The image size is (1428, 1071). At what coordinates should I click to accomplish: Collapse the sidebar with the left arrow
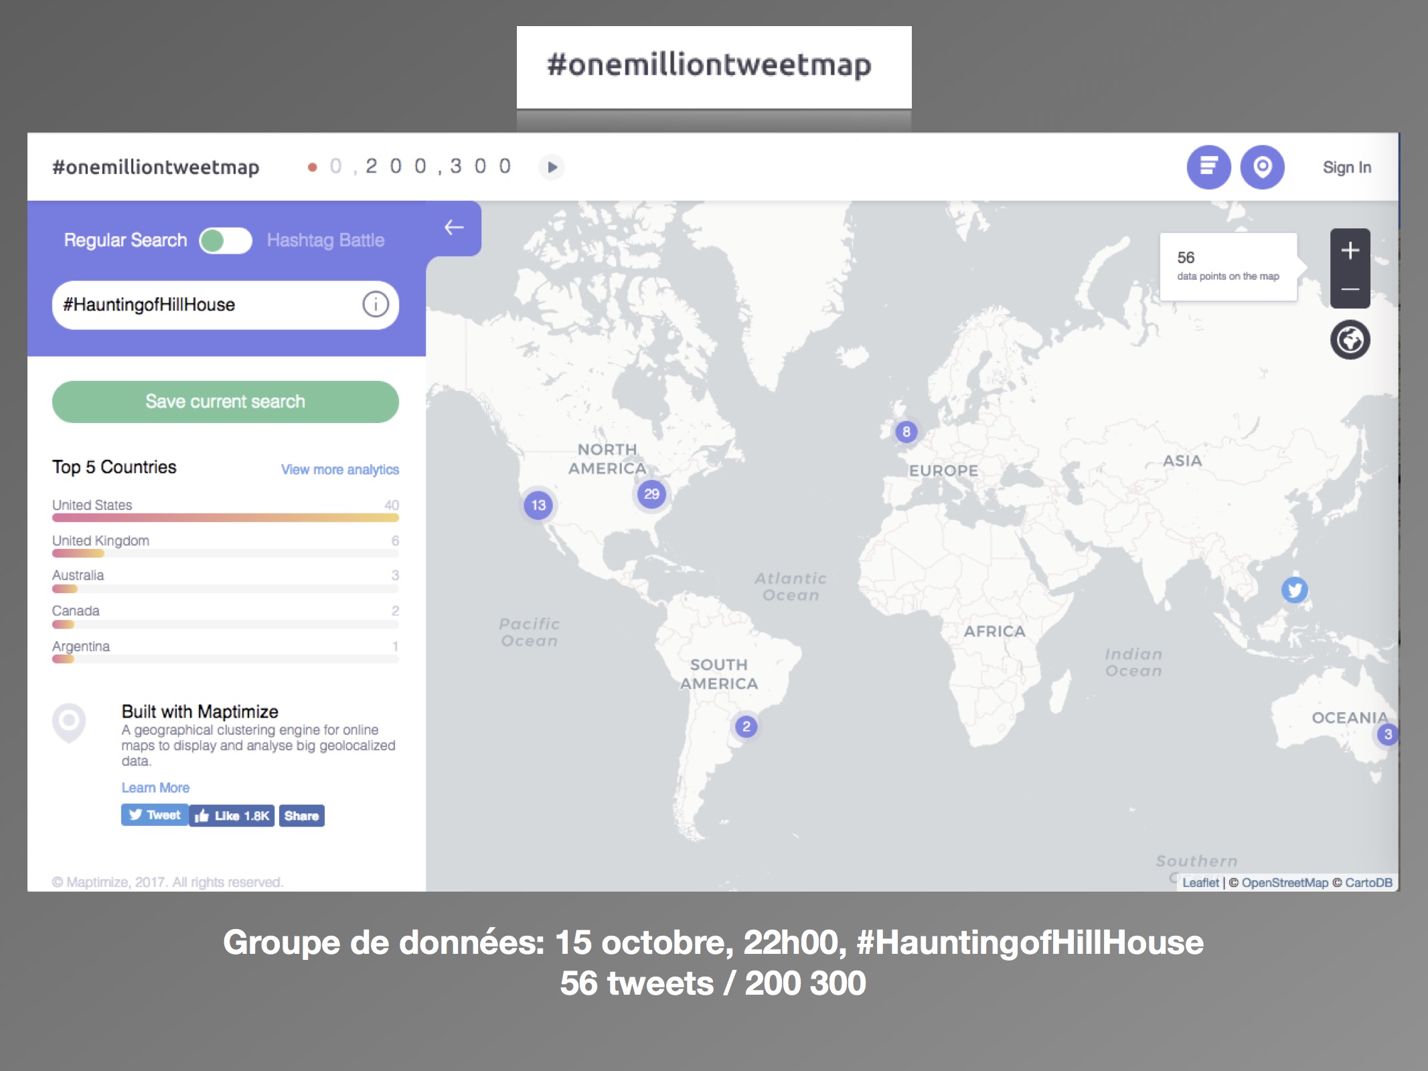[454, 228]
